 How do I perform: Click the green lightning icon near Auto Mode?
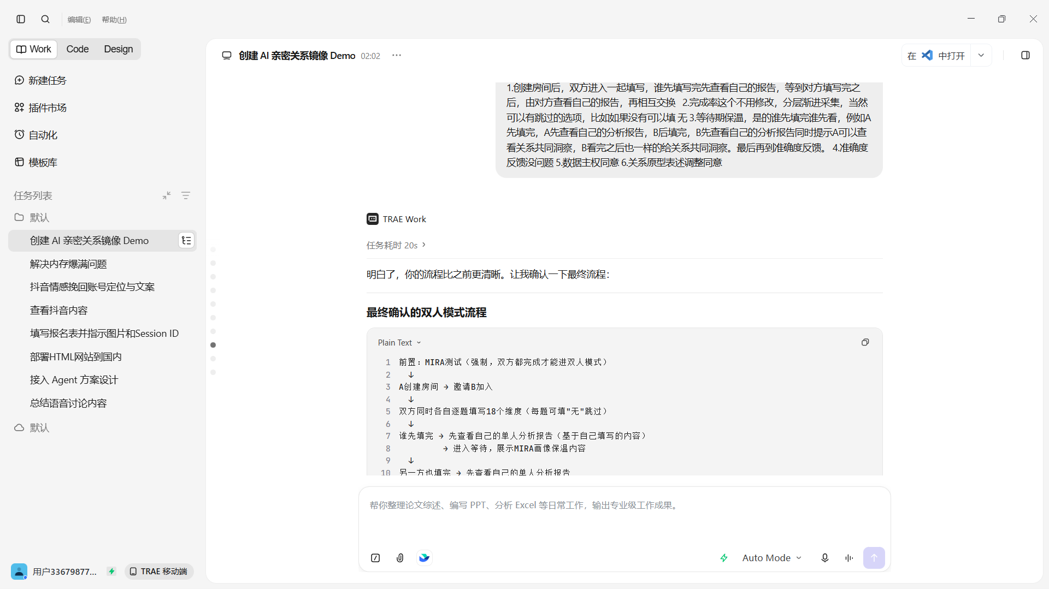pyautogui.click(x=724, y=558)
